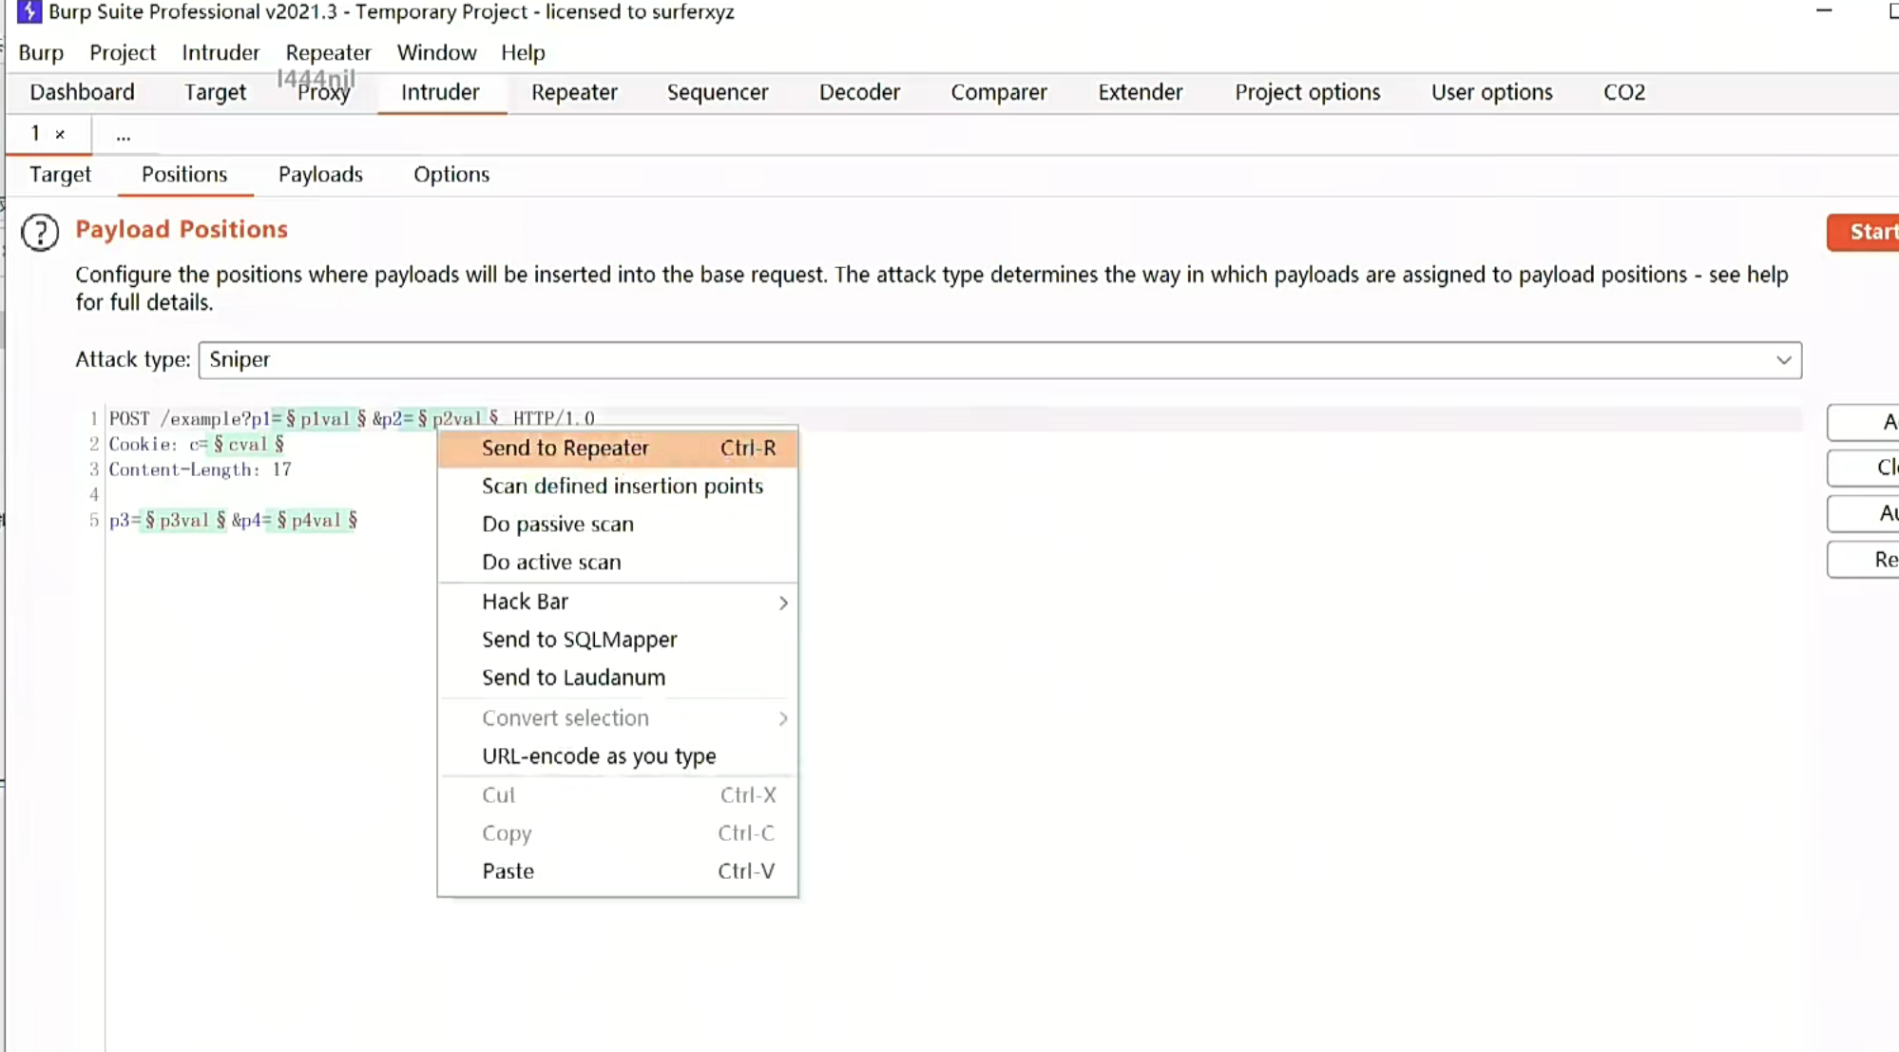Toggle URL-encode as you type
This screenshot has width=1899, height=1052.
coord(599,756)
